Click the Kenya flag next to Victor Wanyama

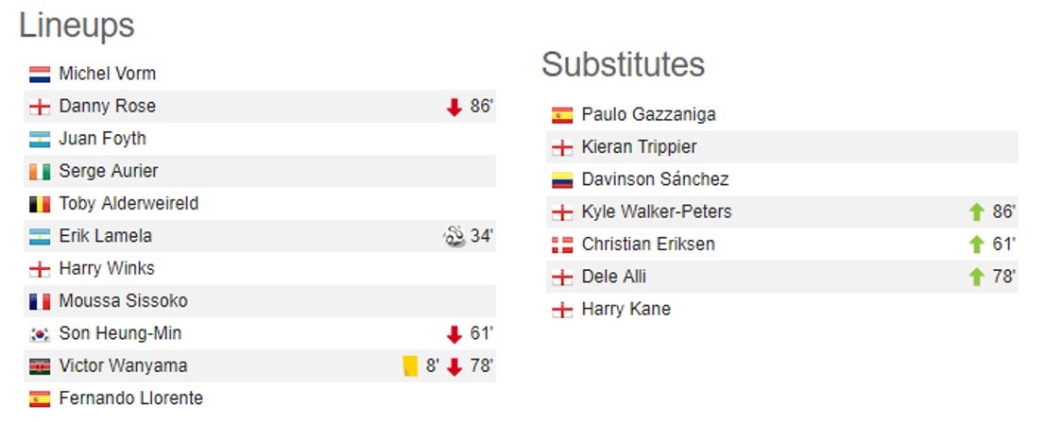coord(40,366)
